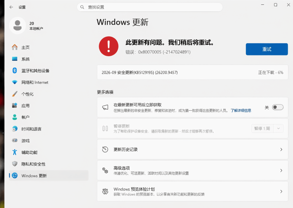Screen dimensions: 293x208
Task: Maximize the Settings window
Action: click(276, 5)
